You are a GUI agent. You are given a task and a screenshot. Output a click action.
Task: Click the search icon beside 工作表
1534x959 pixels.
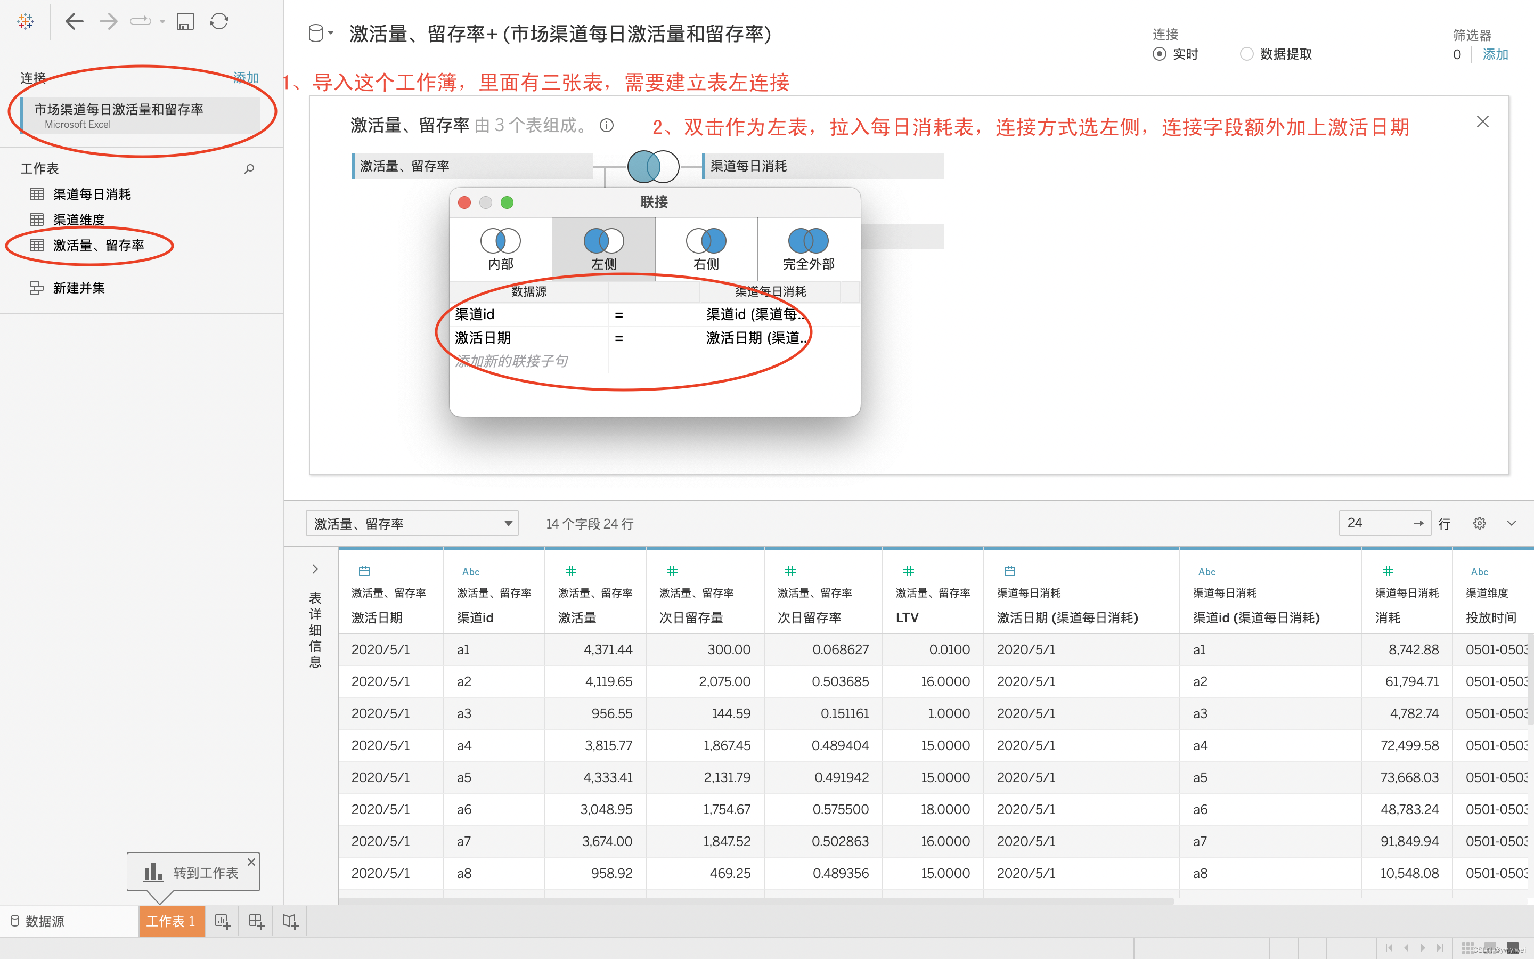[x=249, y=169]
